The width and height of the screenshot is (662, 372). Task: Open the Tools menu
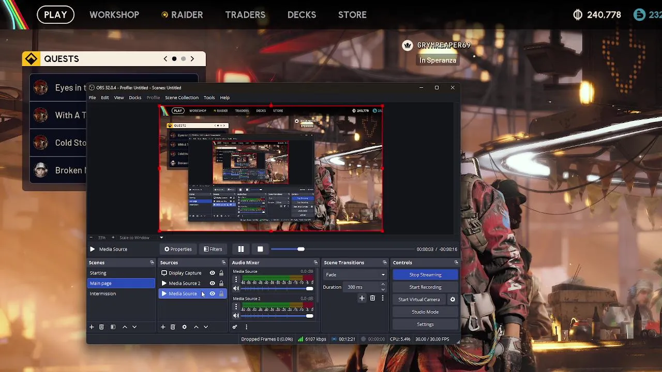tap(209, 98)
